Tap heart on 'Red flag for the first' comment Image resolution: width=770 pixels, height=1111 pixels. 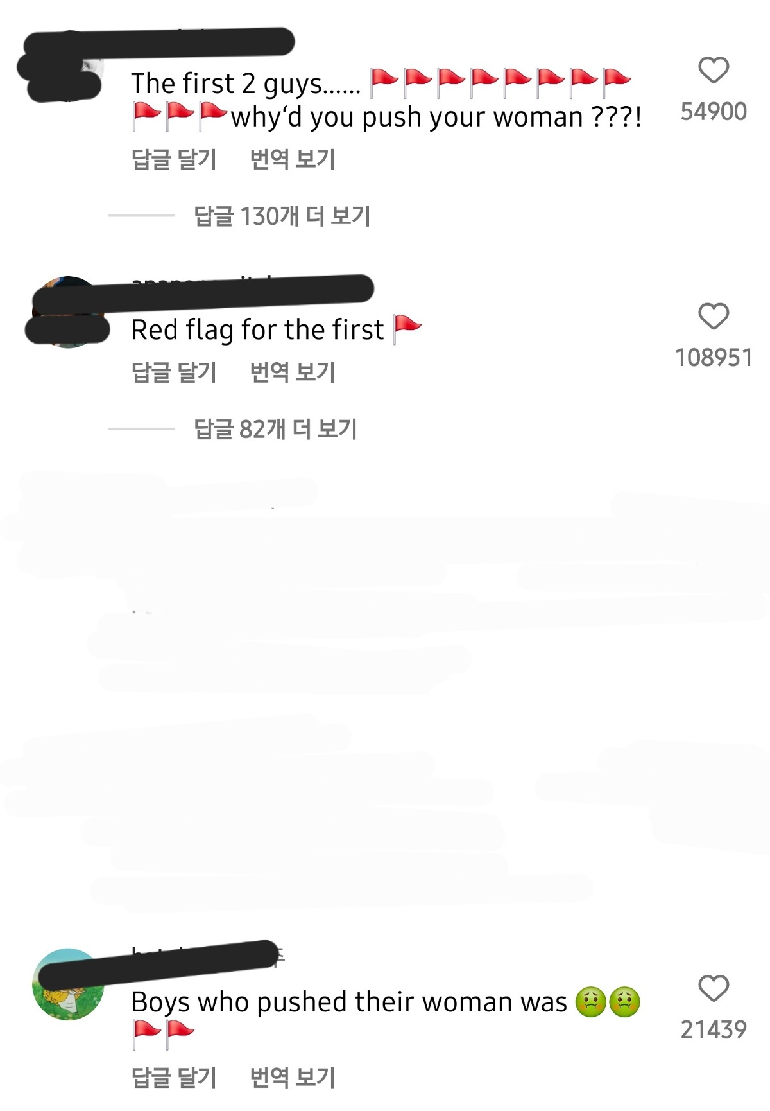coord(714,317)
